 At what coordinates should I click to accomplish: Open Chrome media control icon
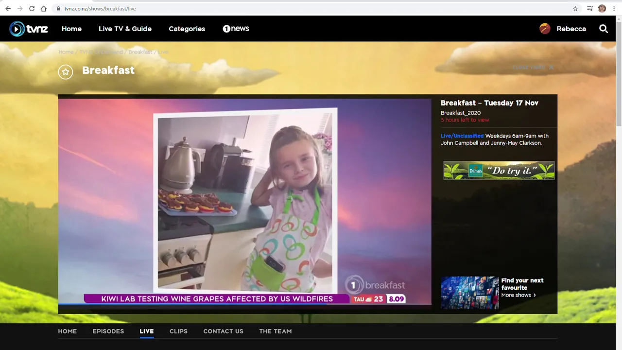(590, 8)
